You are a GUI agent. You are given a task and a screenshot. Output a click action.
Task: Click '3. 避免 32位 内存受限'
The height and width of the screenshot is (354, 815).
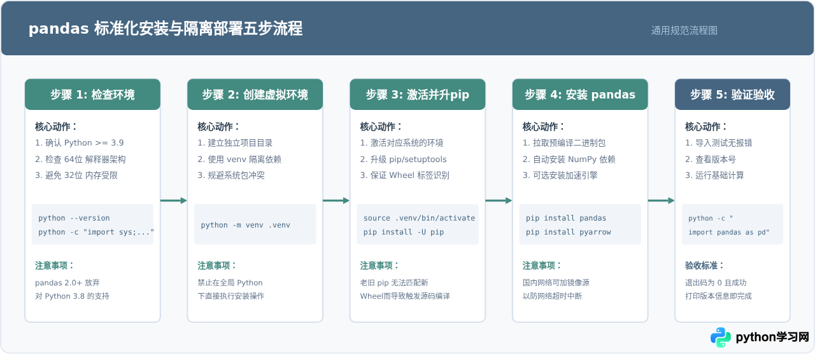[76, 175]
